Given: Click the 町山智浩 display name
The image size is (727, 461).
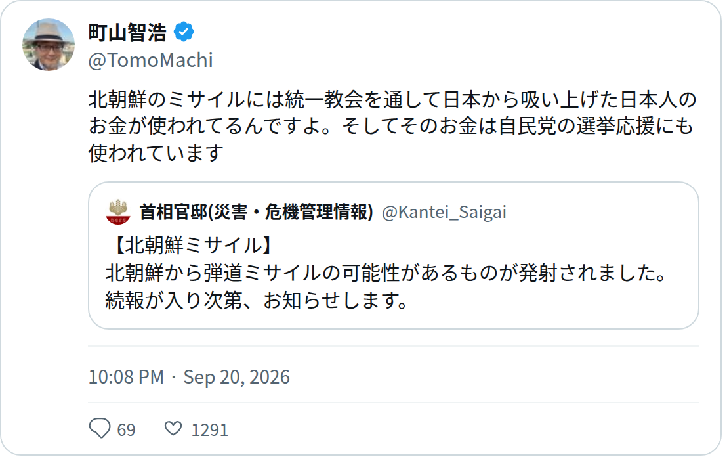Looking at the screenshot, I should click(x=127, y=32).
